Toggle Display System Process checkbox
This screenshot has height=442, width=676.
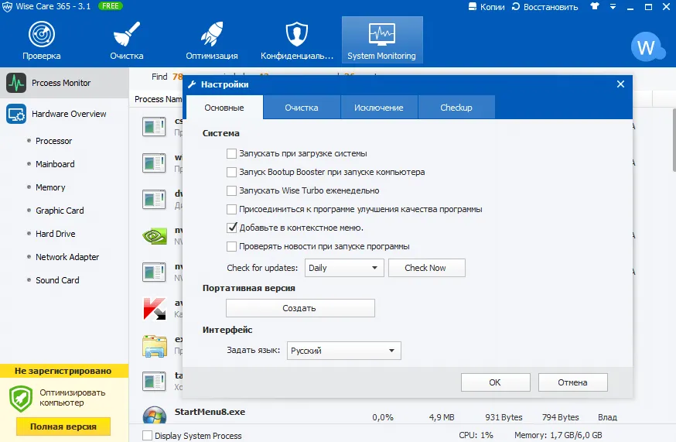coord(147,436)
